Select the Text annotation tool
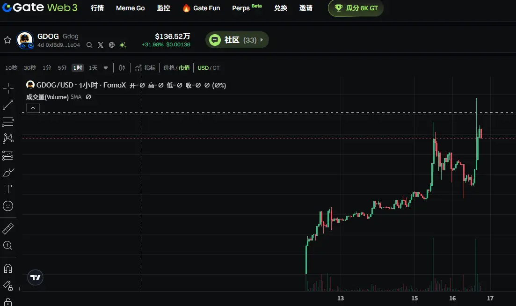This screenshot has width=516, height=306. click(8, 189)
